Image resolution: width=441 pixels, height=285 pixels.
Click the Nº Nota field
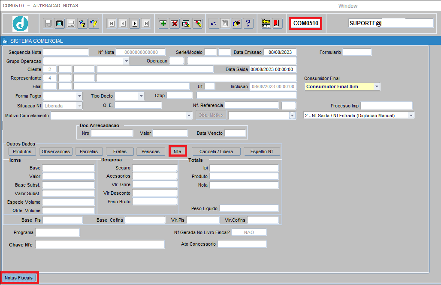(x=141, y=52)
